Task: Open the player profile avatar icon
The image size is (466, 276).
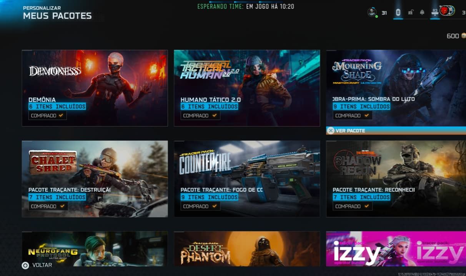Action: click(x=372, y=12)
